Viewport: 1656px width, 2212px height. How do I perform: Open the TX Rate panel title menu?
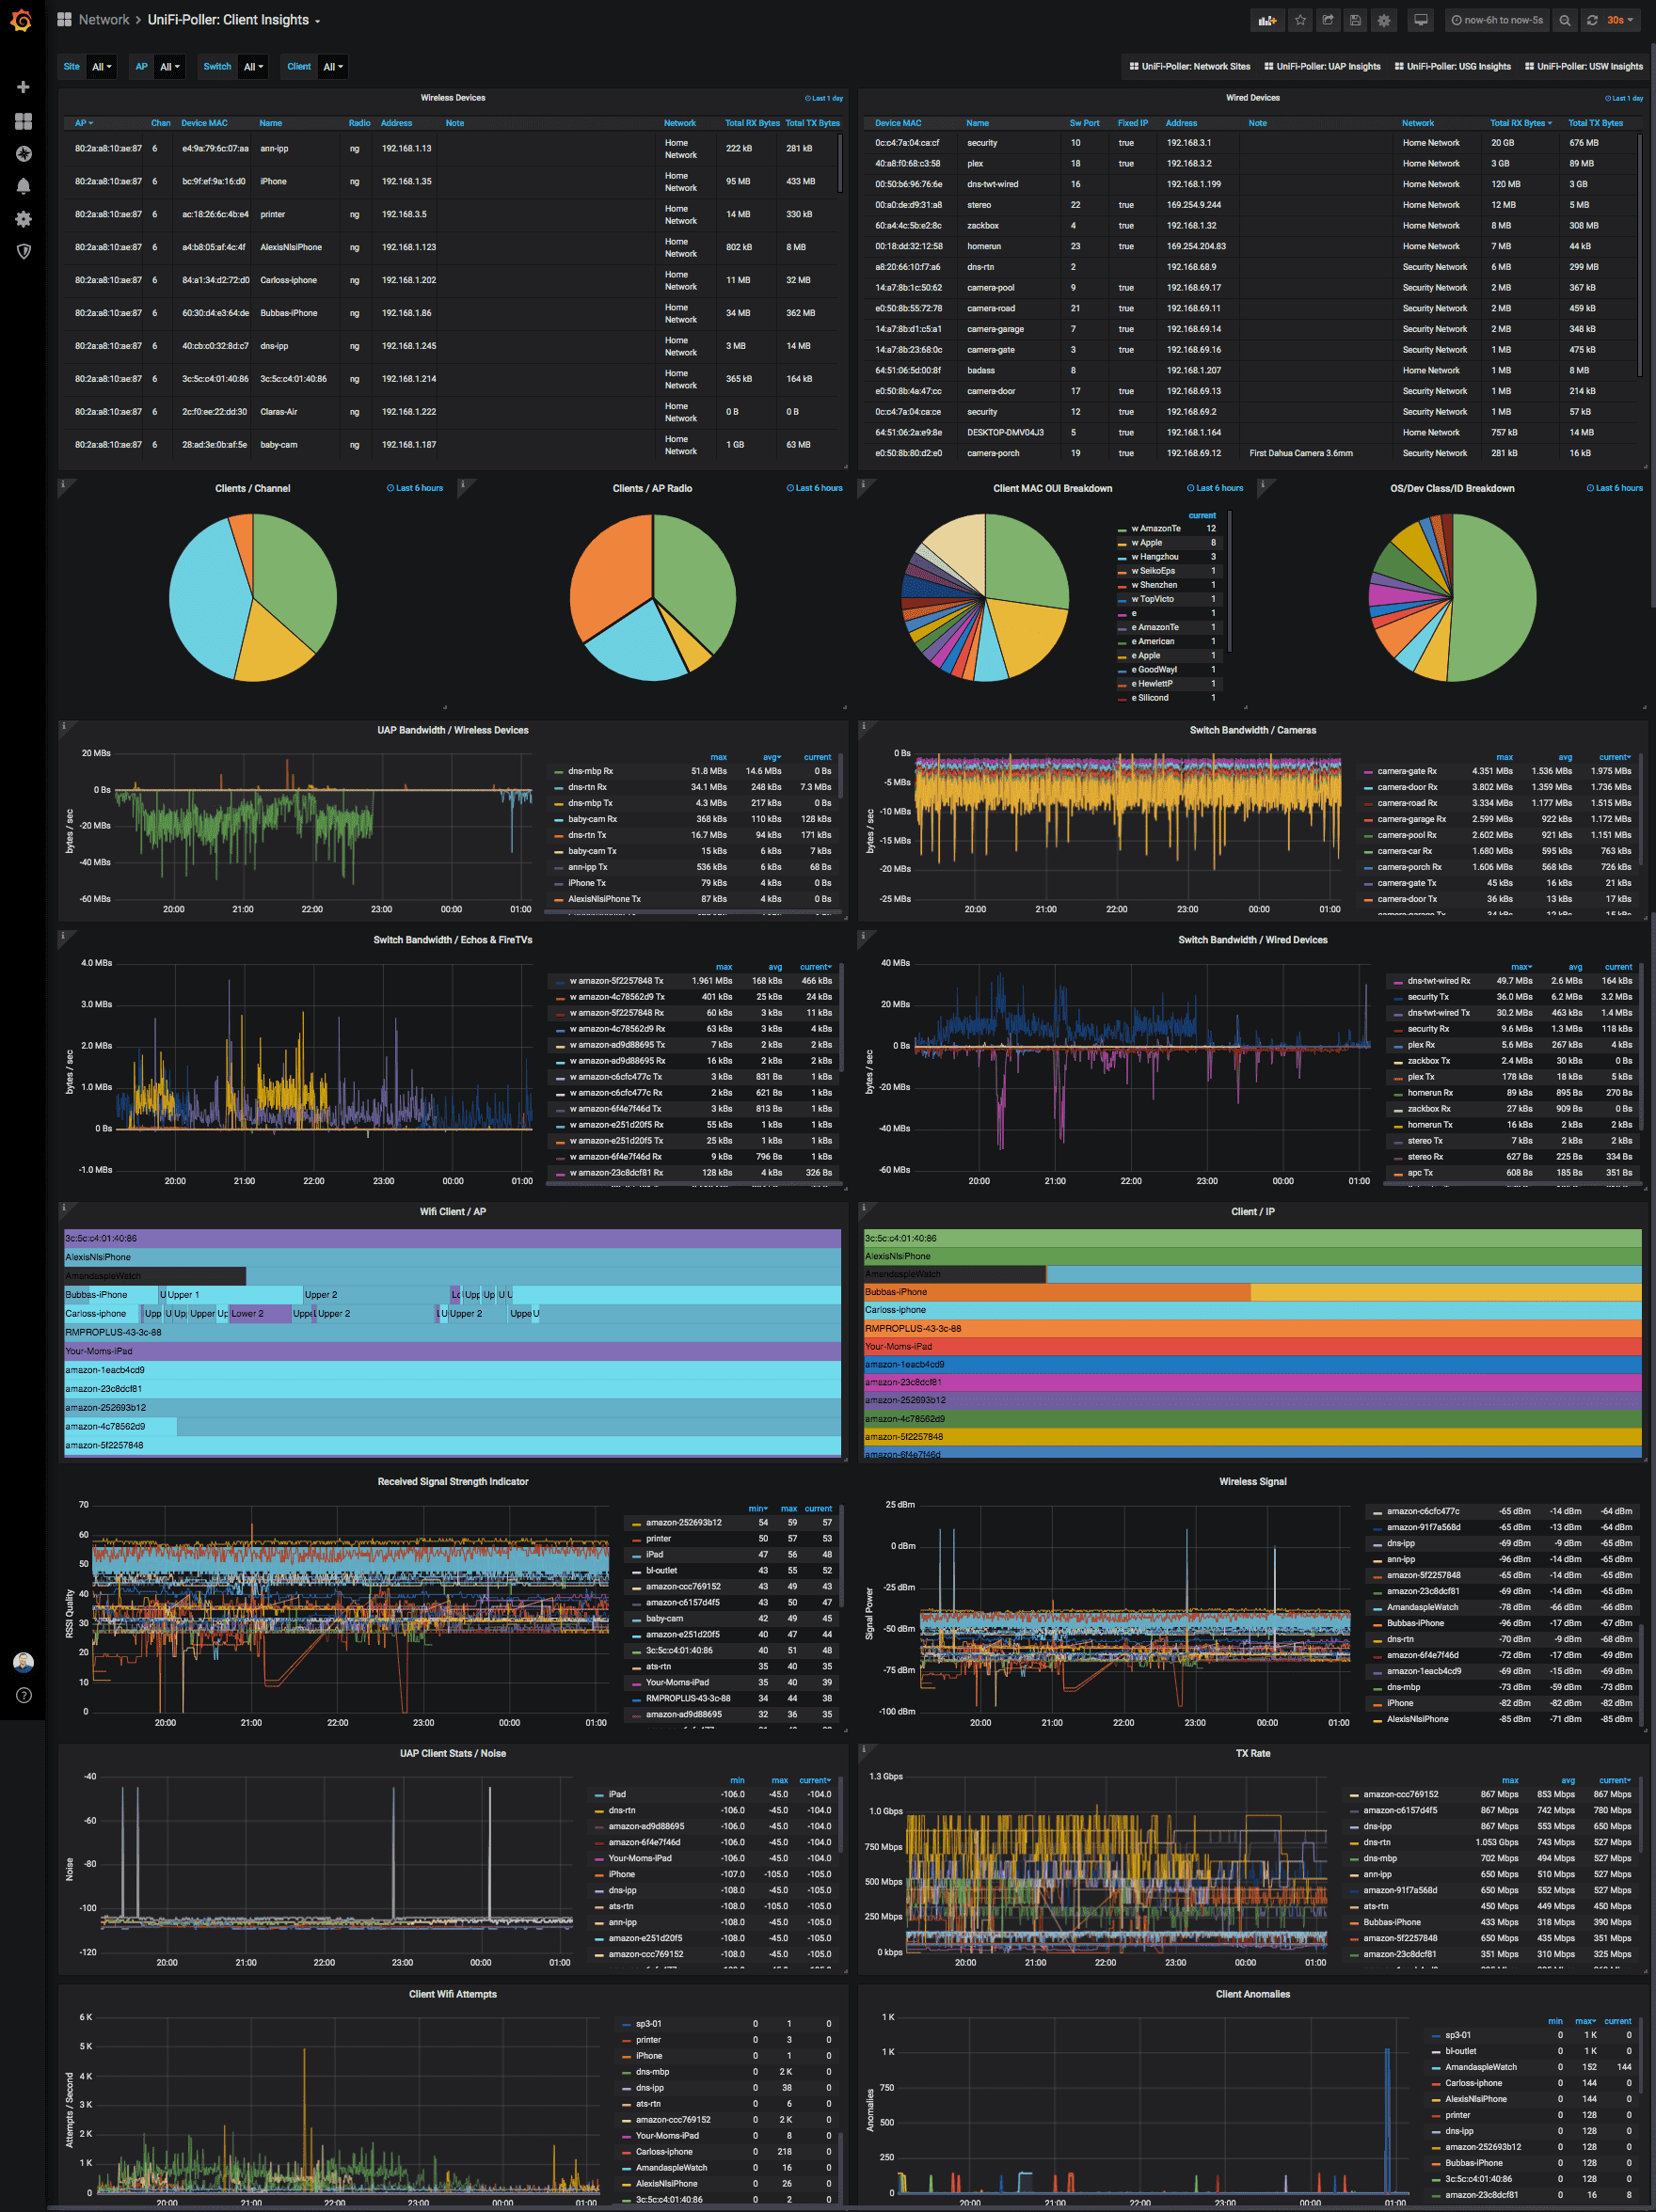point(1252,1753)
